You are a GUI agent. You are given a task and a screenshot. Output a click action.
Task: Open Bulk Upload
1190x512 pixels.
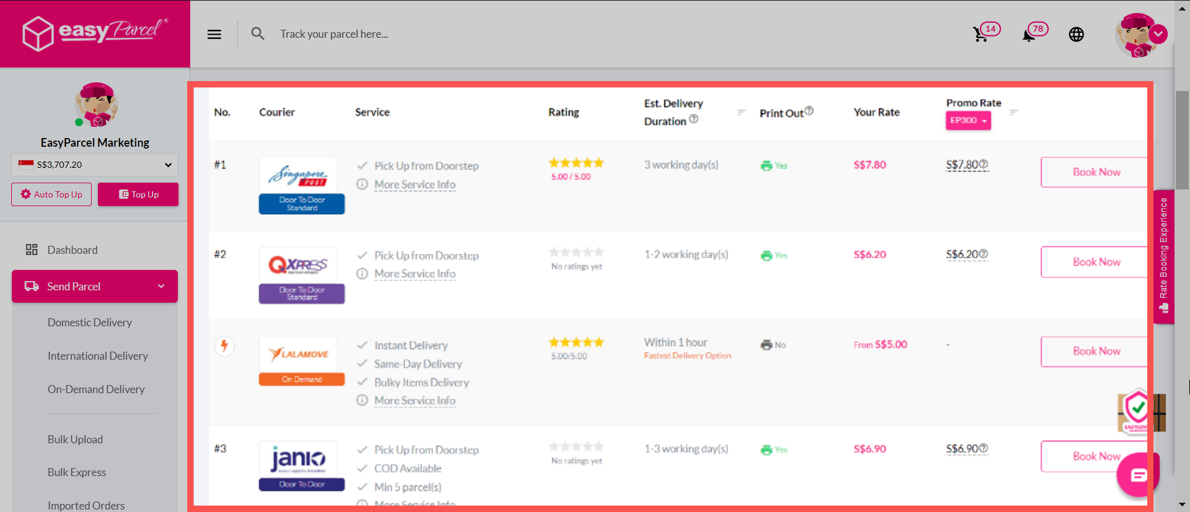75,440
